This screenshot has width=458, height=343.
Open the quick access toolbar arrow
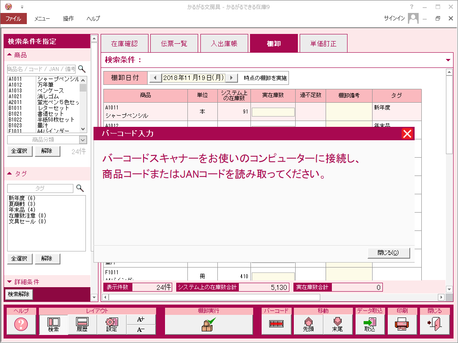22,7
